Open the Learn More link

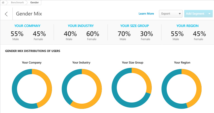[x=146, y=14]
